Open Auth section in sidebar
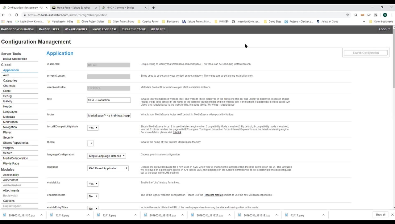 [x=6, y=75]
